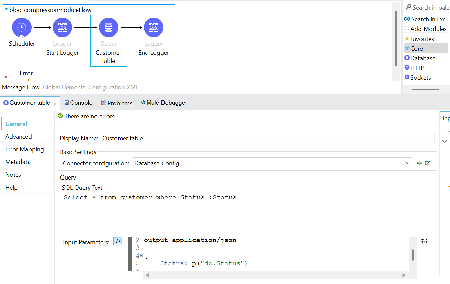The image size is (450, 284).
Task: Collapse the blog-compressionmoduleFlow flow
Action: tap(6, 10)
